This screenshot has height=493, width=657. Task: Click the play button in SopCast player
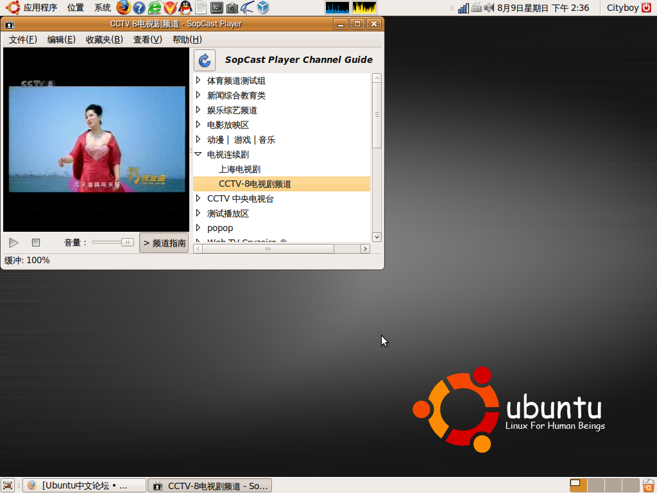click(14, 243)
